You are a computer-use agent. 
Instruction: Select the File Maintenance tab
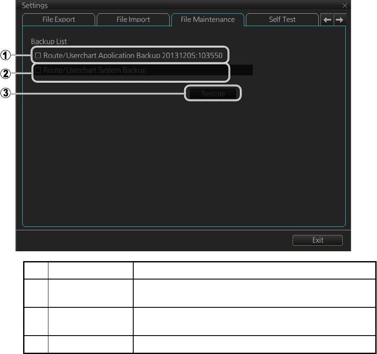[x=208, y=19]
